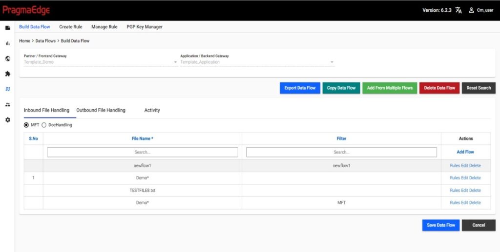
Task: Click the File Name search input field
Action: tap(142, 152)
